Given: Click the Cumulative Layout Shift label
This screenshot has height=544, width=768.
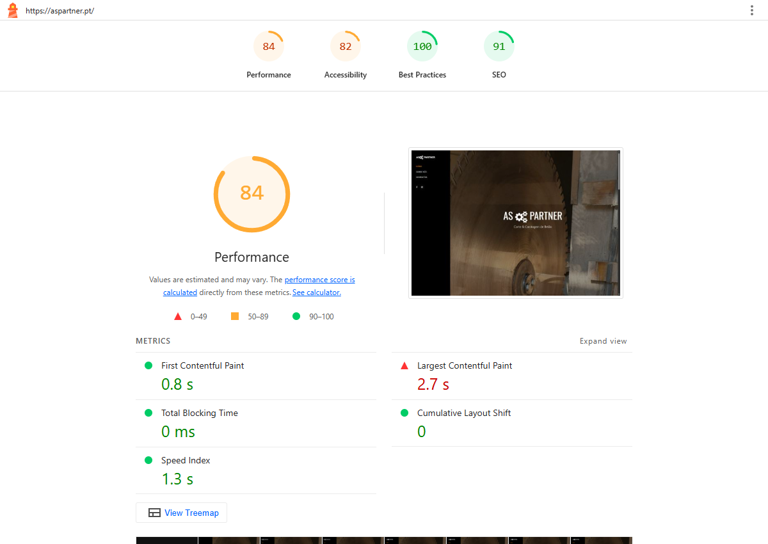Looking at the screenshot, I should pyautogui.click(x=464, y=413).
